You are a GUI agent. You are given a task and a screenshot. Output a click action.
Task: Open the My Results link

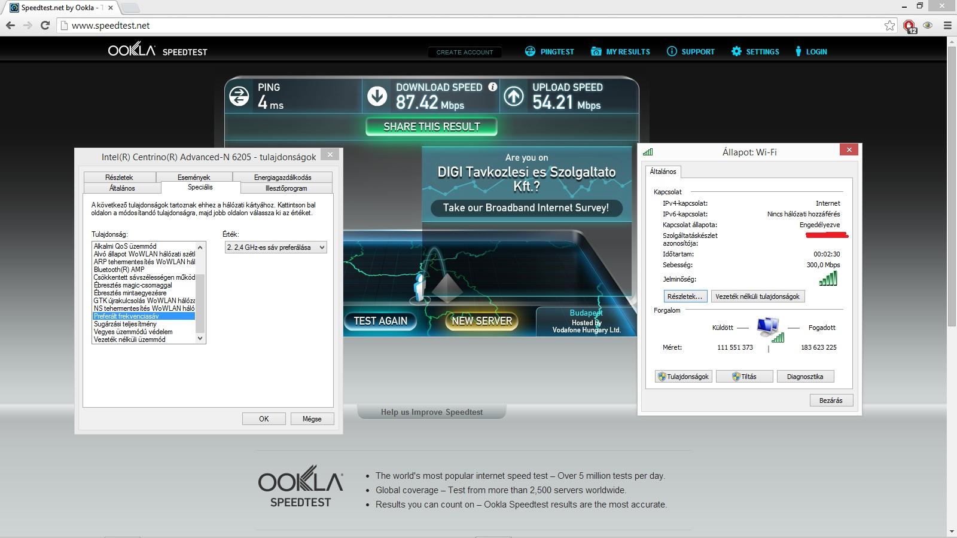point(628,52)
